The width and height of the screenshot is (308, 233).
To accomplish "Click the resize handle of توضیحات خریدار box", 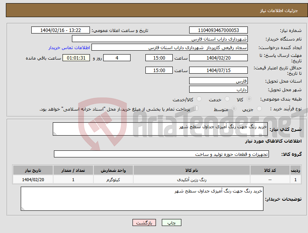I will [x=23, y=209].
